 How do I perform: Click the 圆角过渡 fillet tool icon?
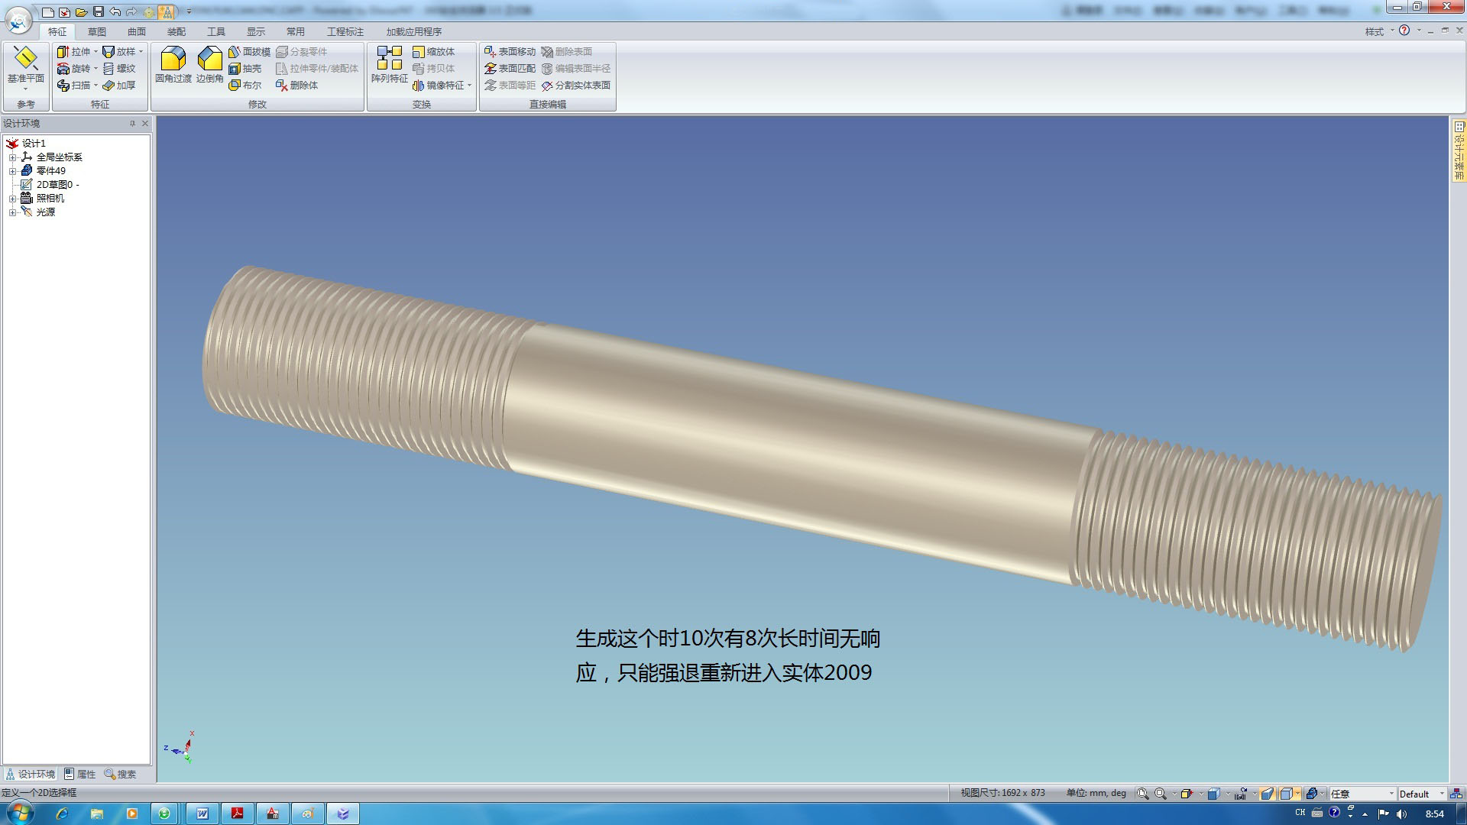point(173,59)
